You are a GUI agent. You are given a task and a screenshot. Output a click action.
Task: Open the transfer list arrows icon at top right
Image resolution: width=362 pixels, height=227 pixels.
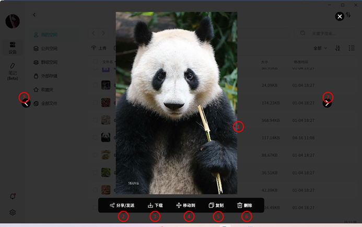pyautogui.click(x=348, y=15)
